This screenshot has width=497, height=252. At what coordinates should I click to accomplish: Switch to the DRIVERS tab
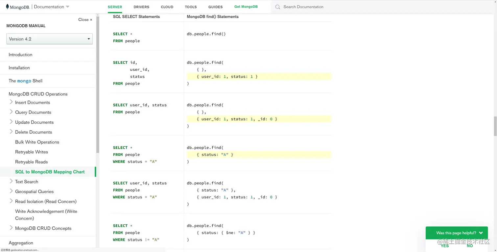point(141,7)
